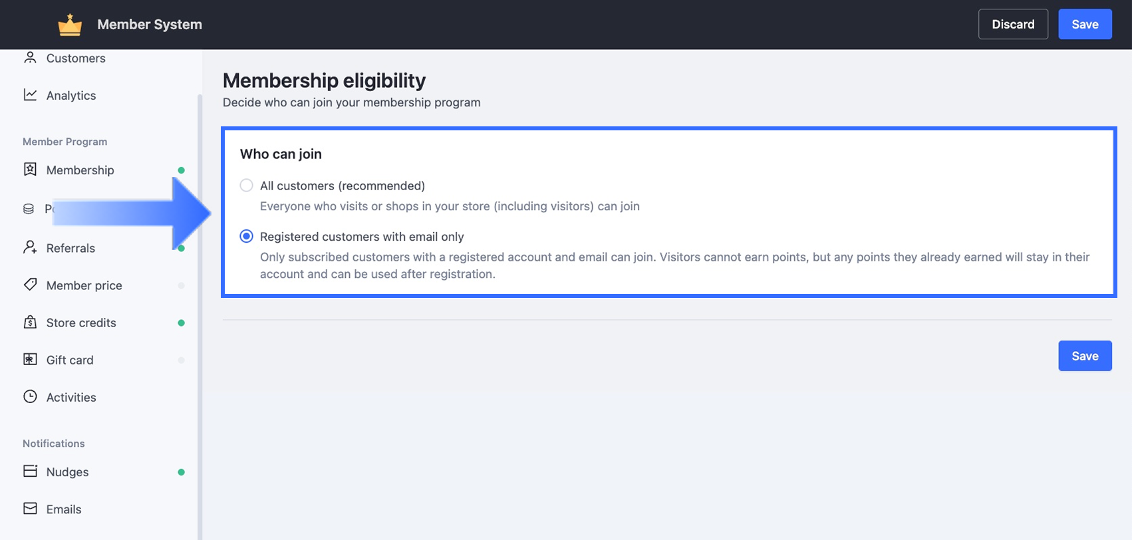The width and height of the screenshot is (1132, 540).
Task: Select Registered customers with email only
Action: pos(247,236)
